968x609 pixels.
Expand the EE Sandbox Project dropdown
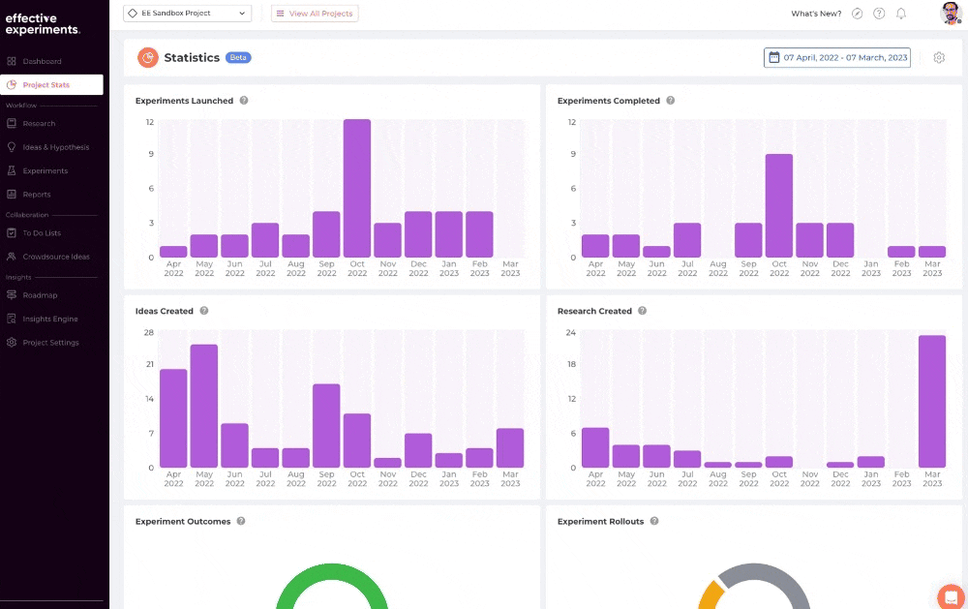187,13
